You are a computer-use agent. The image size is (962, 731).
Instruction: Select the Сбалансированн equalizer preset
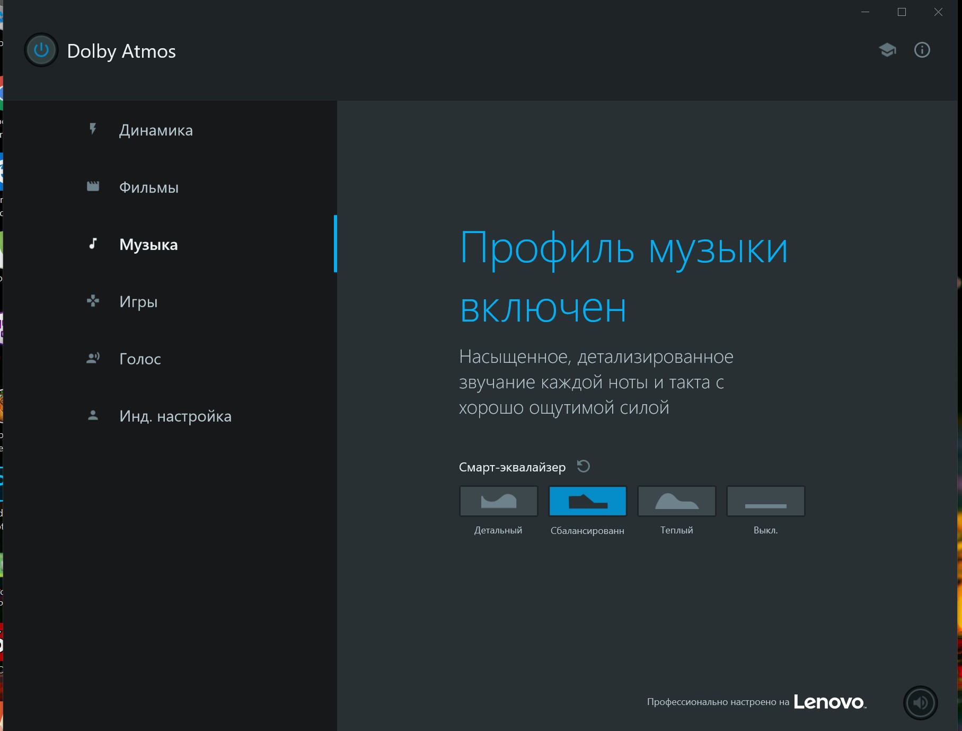pyautogui.click(x=587, y=501)
